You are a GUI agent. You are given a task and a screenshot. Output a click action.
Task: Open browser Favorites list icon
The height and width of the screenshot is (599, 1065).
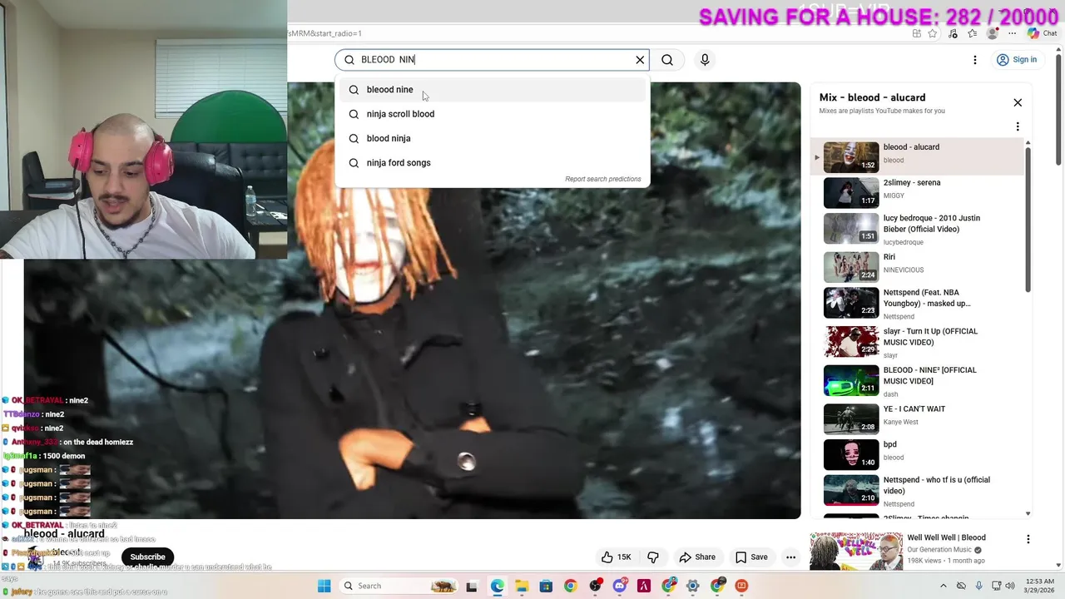point(973,33)
